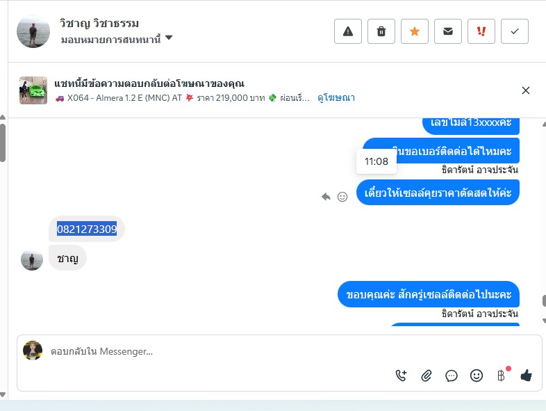The height and width of the screenshot is (411, 546).
Task: Mark conversation done with checkmark button
Action: 515,31
